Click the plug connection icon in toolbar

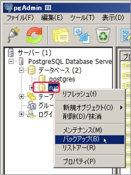(13, 35)
